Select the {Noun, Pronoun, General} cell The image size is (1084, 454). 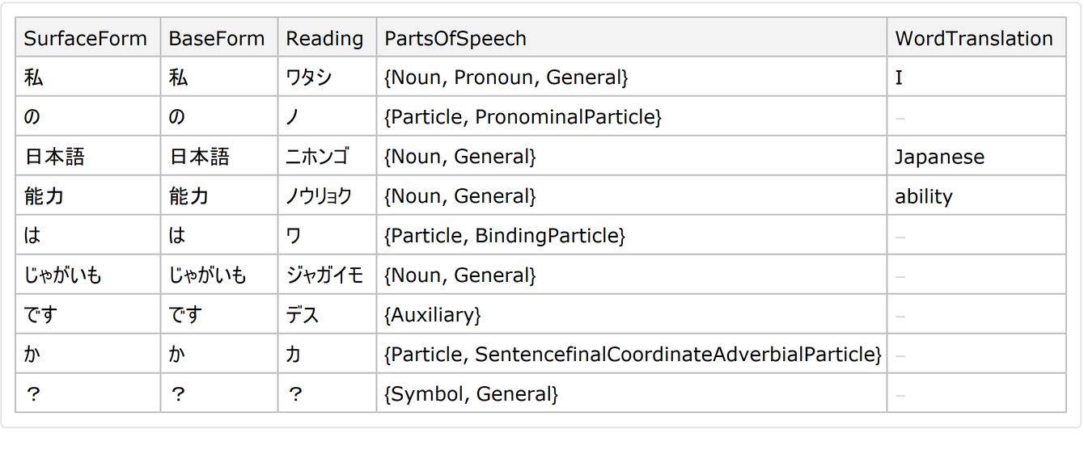point(506,78)
